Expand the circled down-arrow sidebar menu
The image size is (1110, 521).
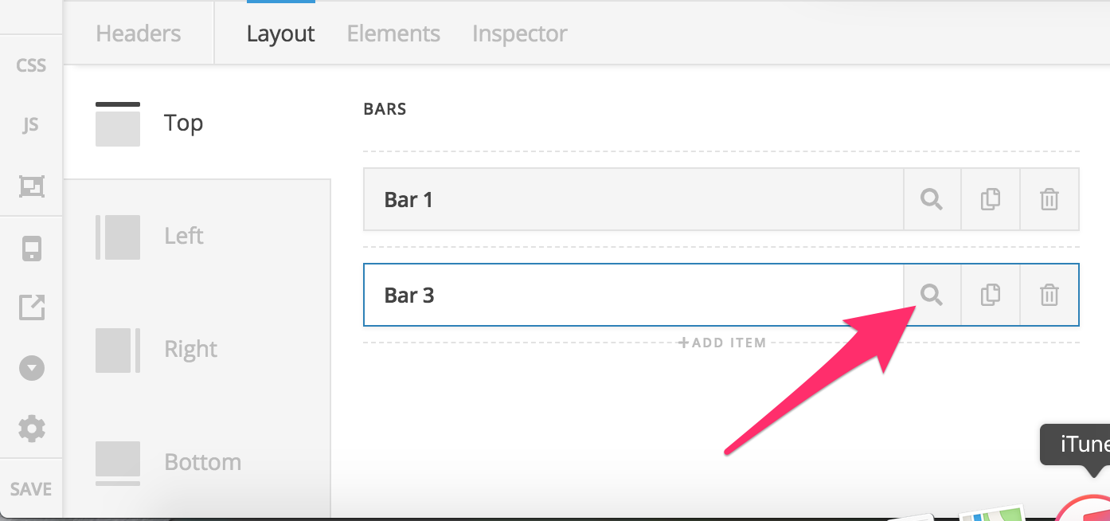coord(31,368)
